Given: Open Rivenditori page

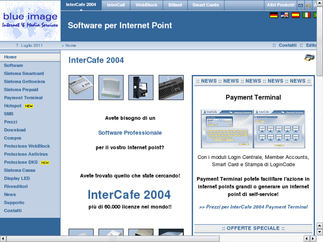Looking at the screenshot, I should (x=16, y=186).
